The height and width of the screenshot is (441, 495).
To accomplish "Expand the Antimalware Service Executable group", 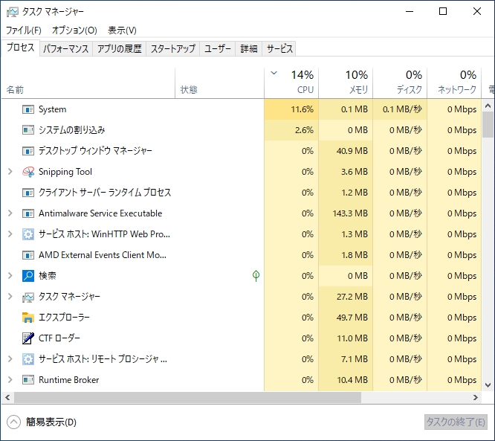I will (x=10, y=213).
